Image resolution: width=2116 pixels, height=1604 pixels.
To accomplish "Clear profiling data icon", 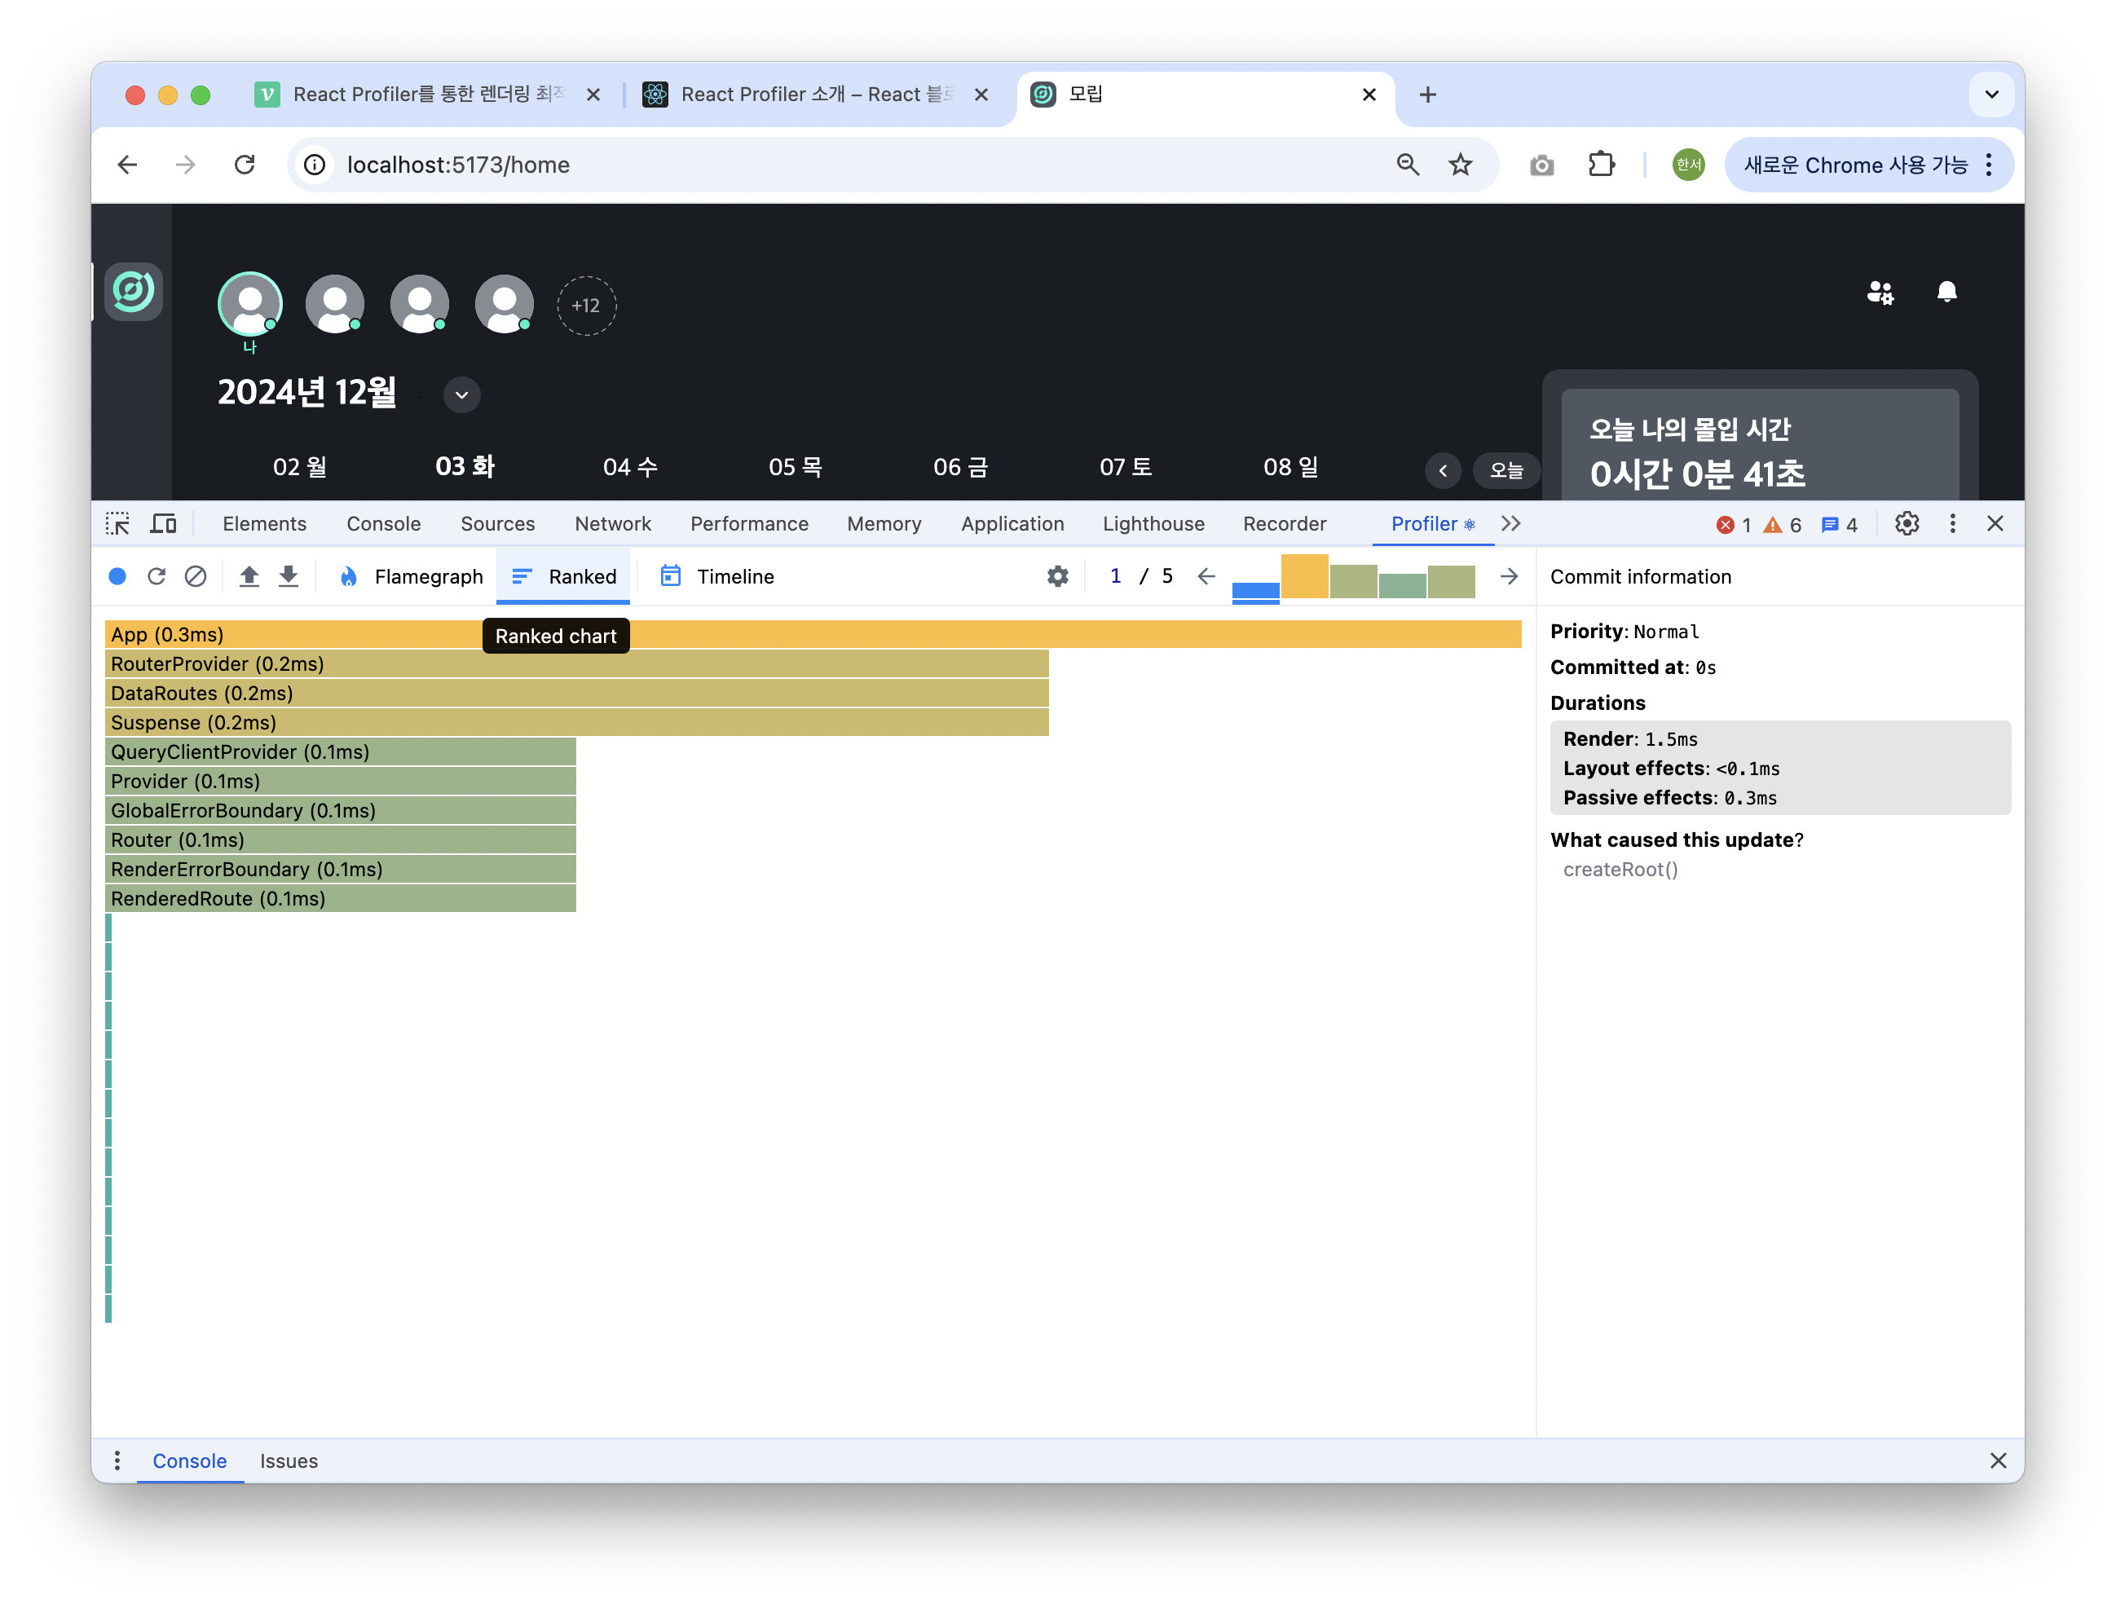I will (x=195, y=575).
